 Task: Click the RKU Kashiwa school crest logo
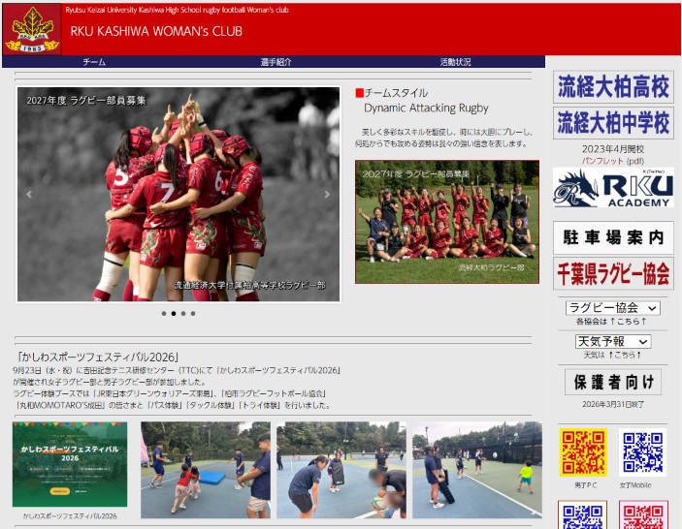coord(32,29)
